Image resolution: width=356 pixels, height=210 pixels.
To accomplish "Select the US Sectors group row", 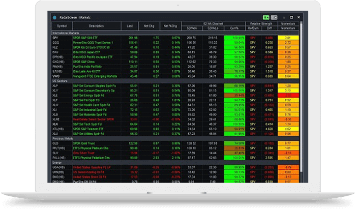I will (175, 81).
